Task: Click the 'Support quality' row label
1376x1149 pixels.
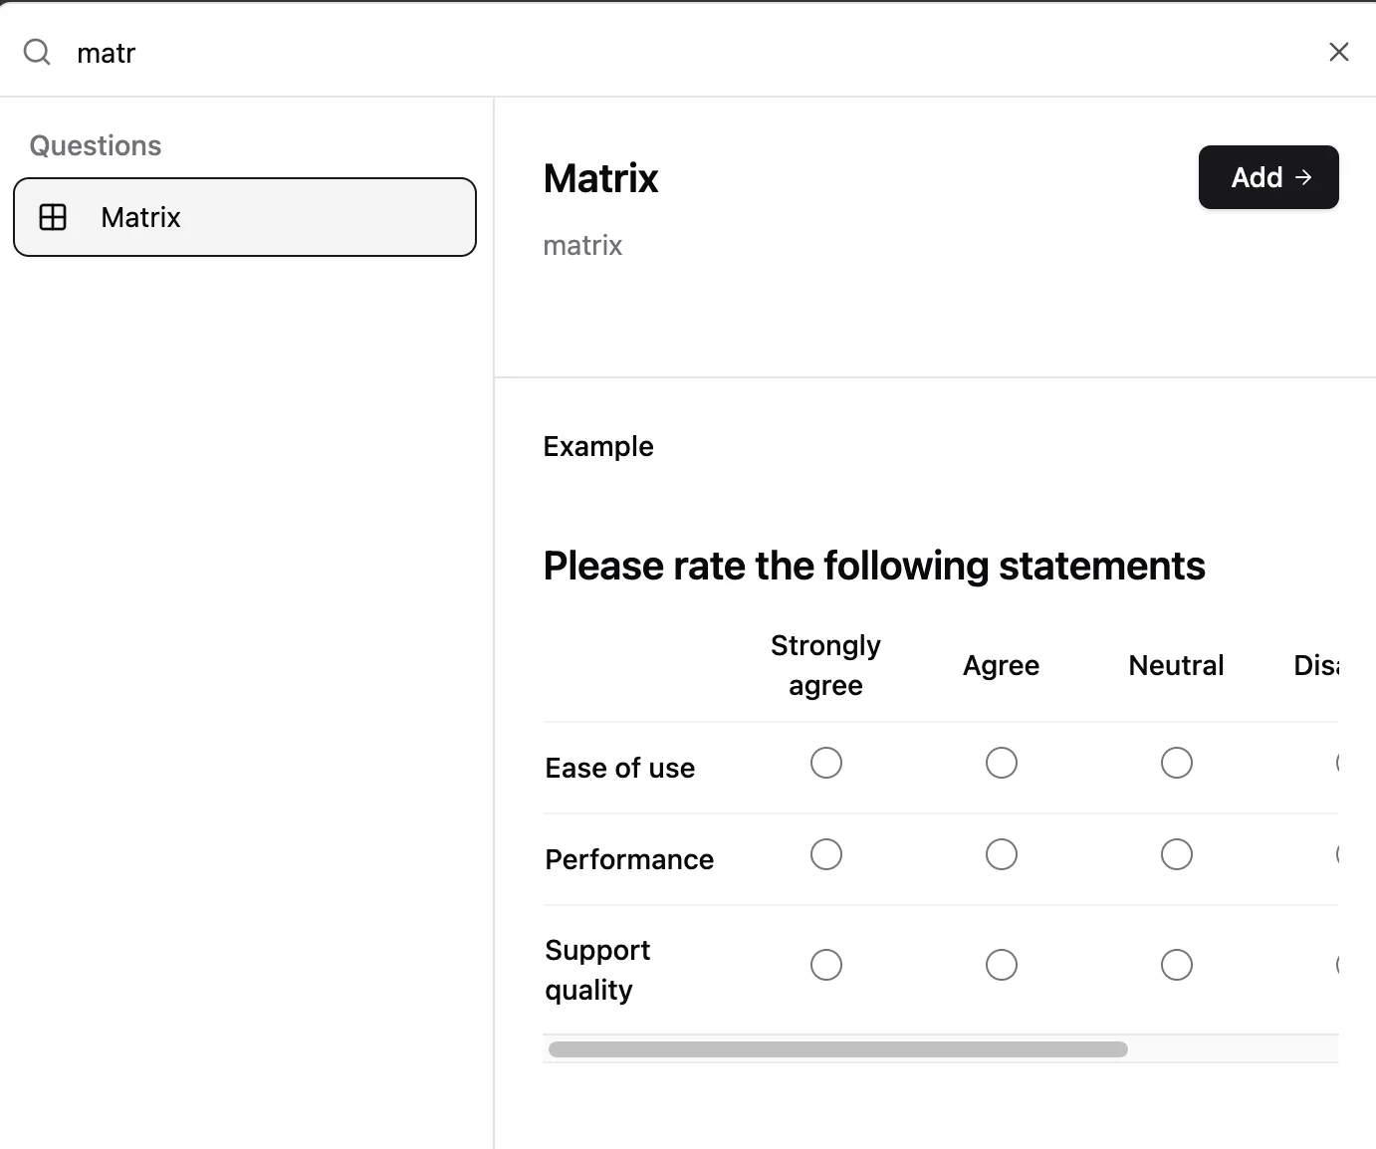Action: pos(597,970)
